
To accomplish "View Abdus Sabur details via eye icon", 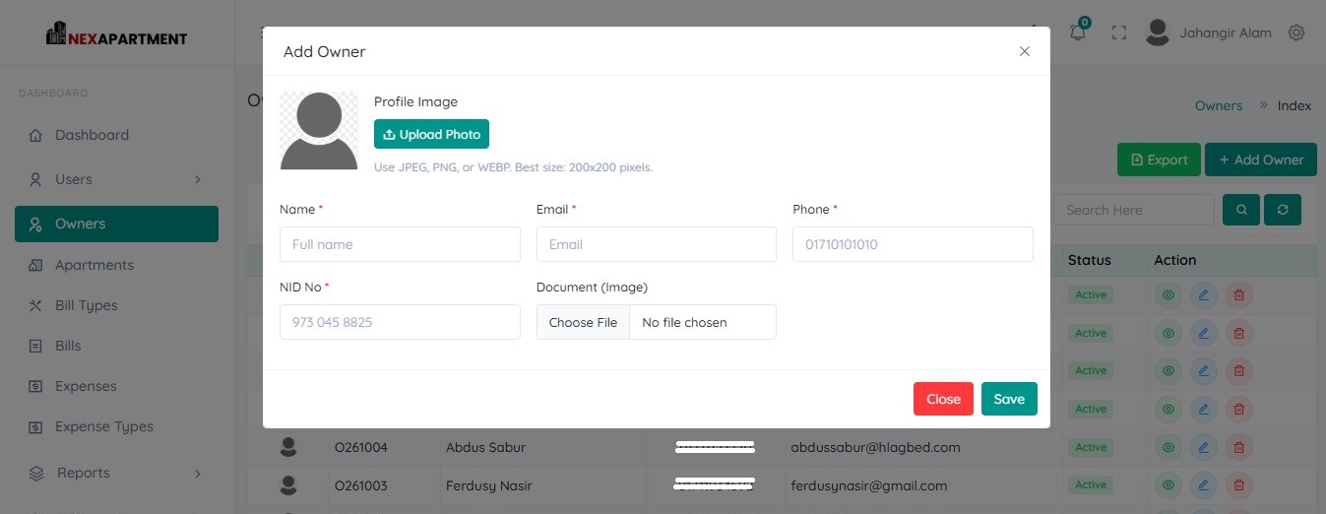I will pyautogui.click(x=1168, y=447).
